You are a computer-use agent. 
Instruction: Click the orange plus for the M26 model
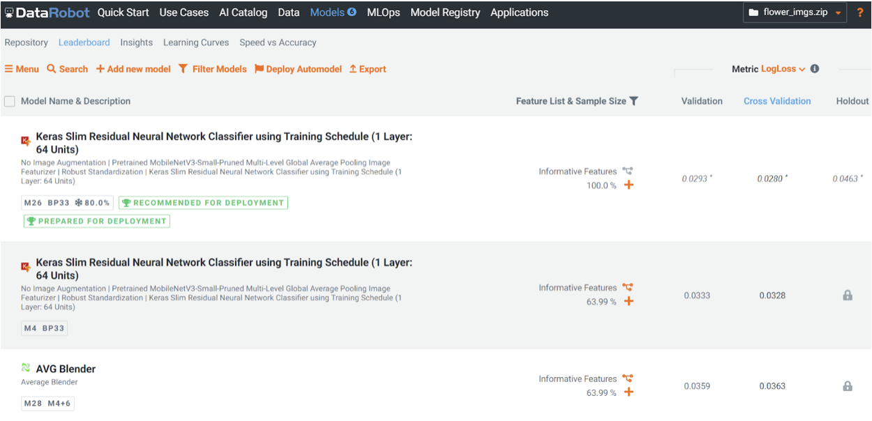[x=629, y=185]
